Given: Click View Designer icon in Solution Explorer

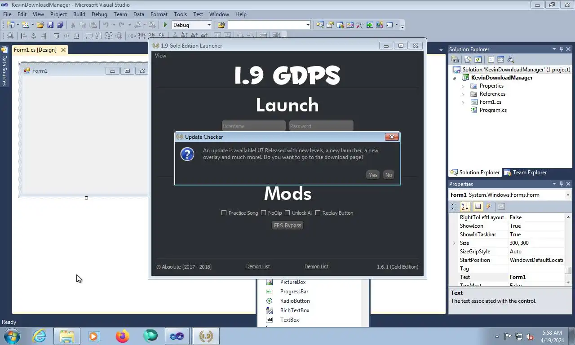Looking at the screenshot, I should coord(501,59).
